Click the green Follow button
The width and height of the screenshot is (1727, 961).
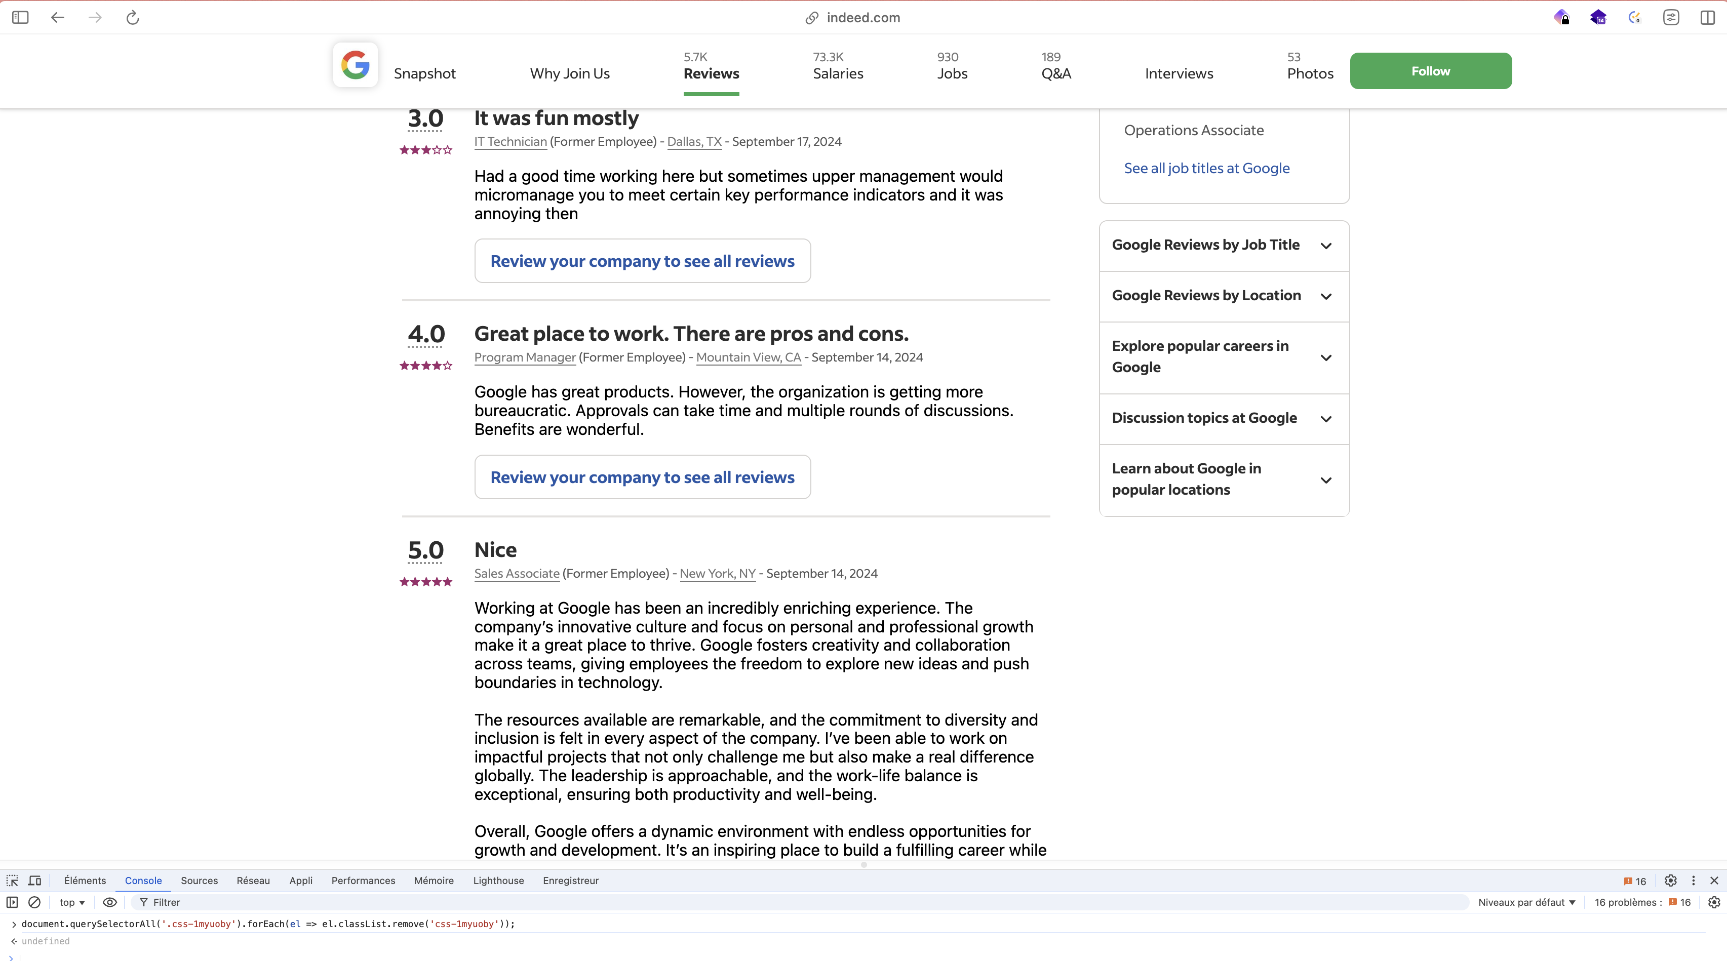[1431, 71]
